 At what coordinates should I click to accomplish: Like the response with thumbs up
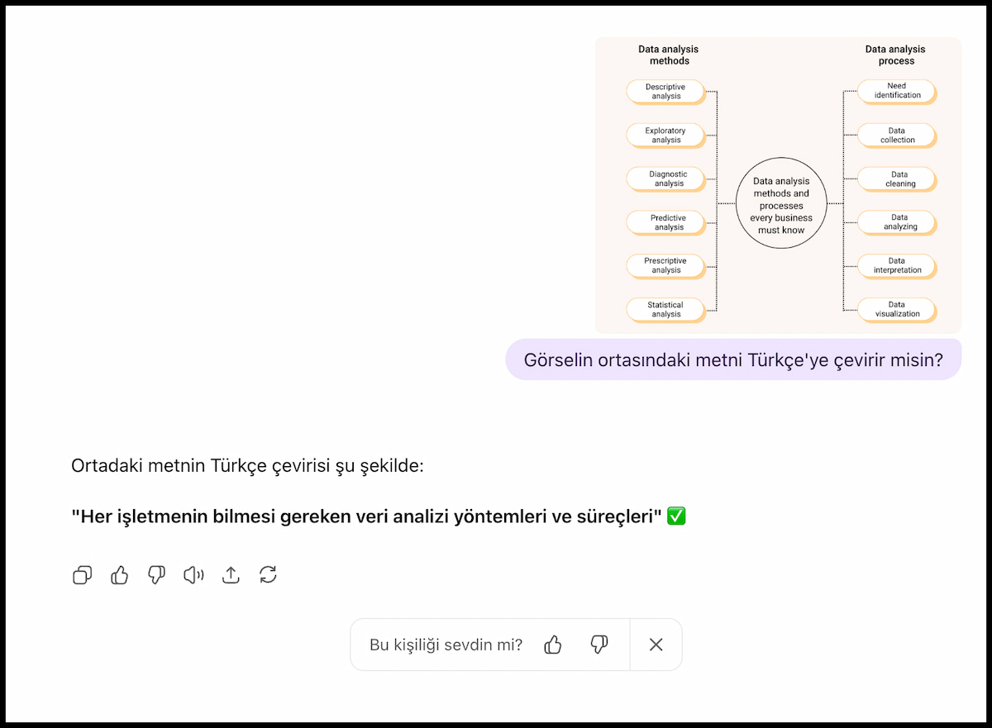pyautogui.click(x=120, y=575)
